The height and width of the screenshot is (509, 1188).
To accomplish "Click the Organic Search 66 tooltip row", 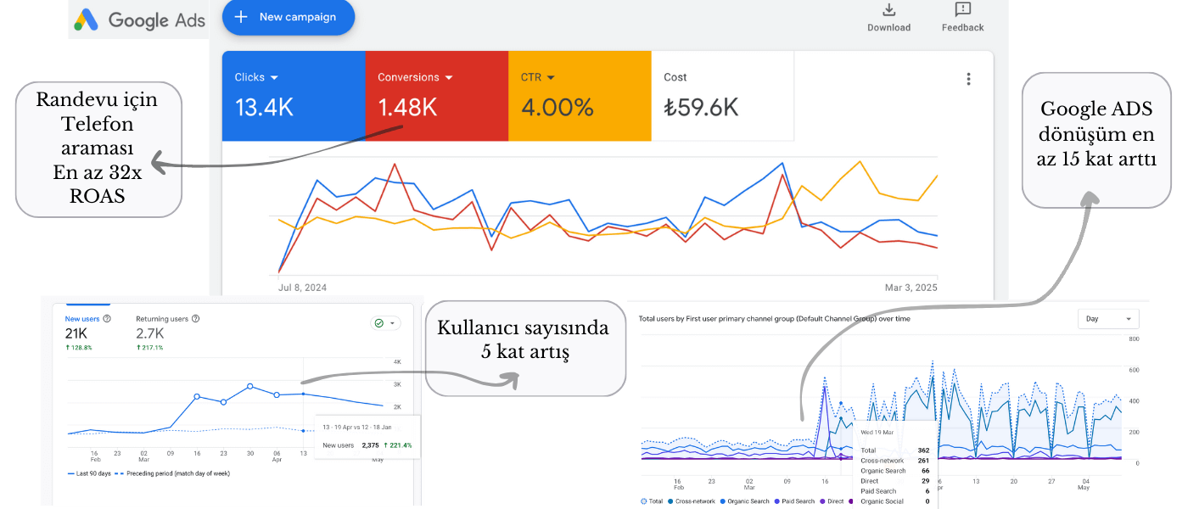I will tap(894, 471).
